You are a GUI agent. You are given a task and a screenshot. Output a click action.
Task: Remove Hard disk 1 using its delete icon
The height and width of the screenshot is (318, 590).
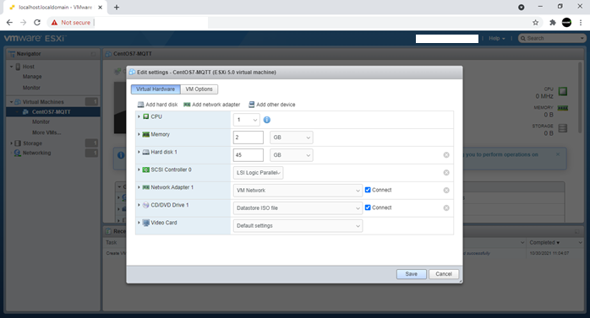(x=446, y=155)
